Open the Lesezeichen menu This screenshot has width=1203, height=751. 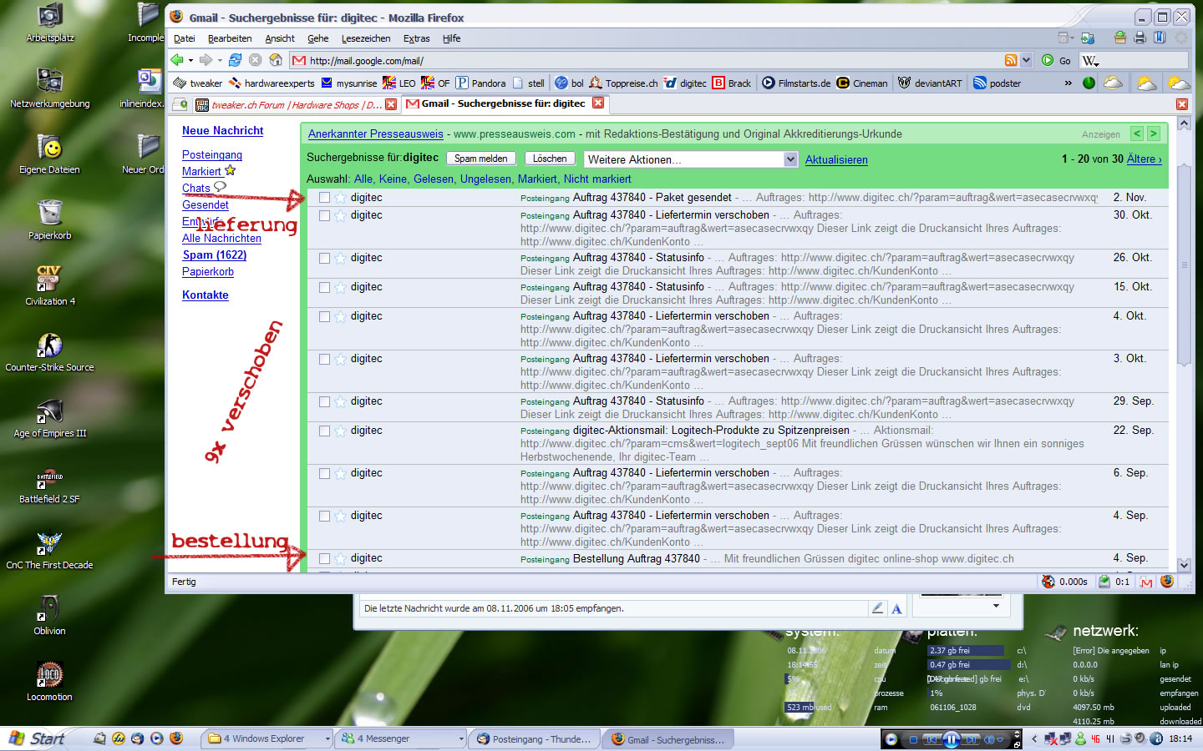(365, 38)
